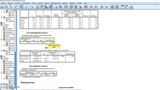
Task: Click the Expand plus icon in toolbar
Action: point(102,7)
